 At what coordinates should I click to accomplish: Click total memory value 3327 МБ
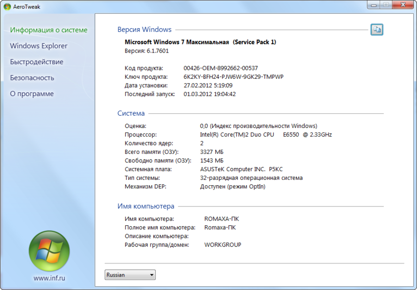tap(212, 152)
